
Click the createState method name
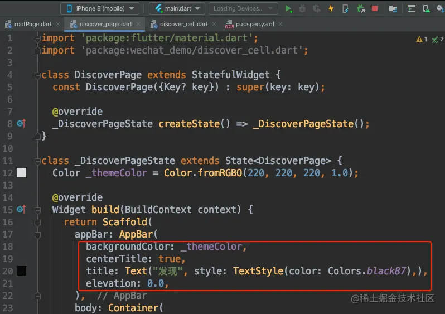tap(189, 124)
